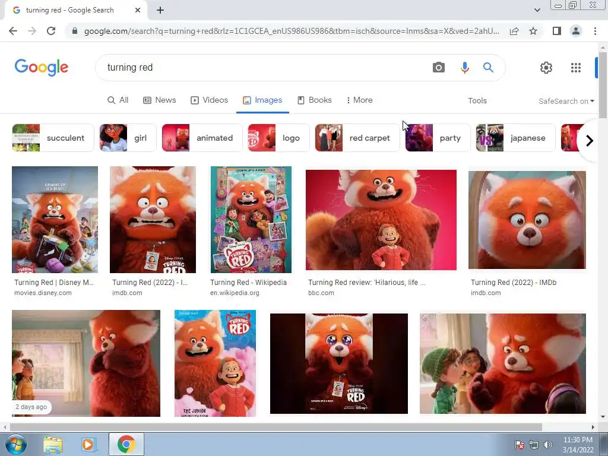Switch to the Videos tab
This screenshot has width=608, height=456.
pos(209,100)
